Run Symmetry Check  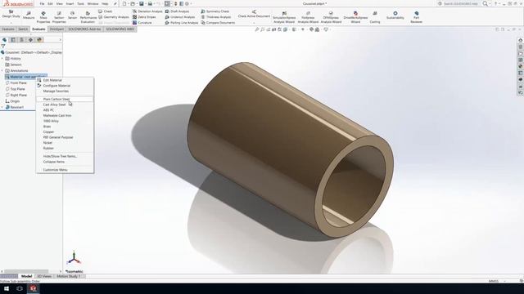215,11
